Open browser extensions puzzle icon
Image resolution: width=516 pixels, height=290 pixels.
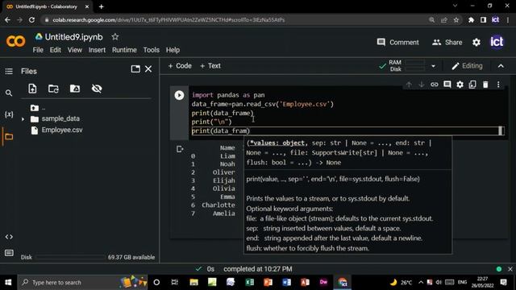tap(471, 20)
